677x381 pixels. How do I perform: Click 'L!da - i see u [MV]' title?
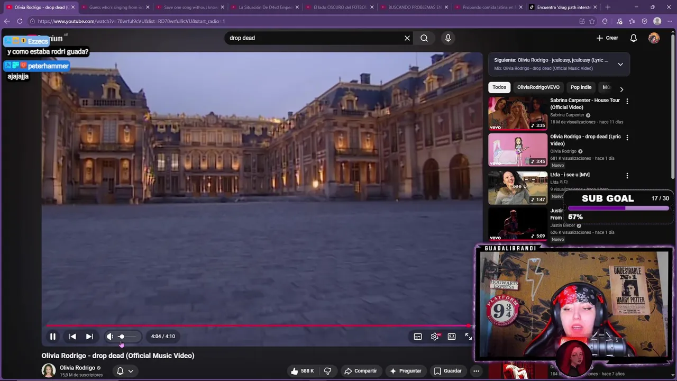570,175
